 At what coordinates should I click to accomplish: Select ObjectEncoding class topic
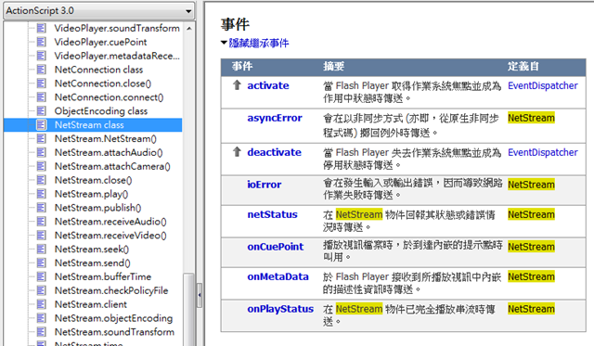pyautogui.click(x=101, y=111)
